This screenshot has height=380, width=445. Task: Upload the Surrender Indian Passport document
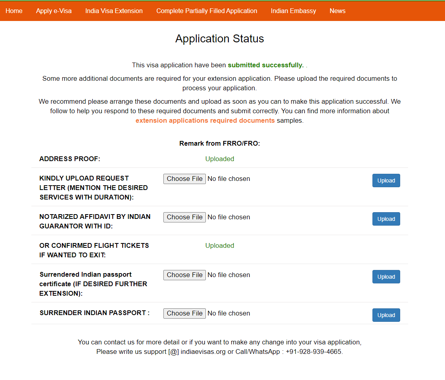pyautogui.click(x=386, y=315)
